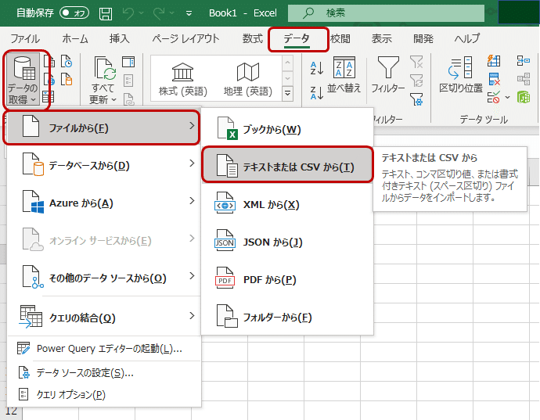Open データ ソースの設定(S)
Viewport: 540px width, 420px height.
(x=103, y=373)
